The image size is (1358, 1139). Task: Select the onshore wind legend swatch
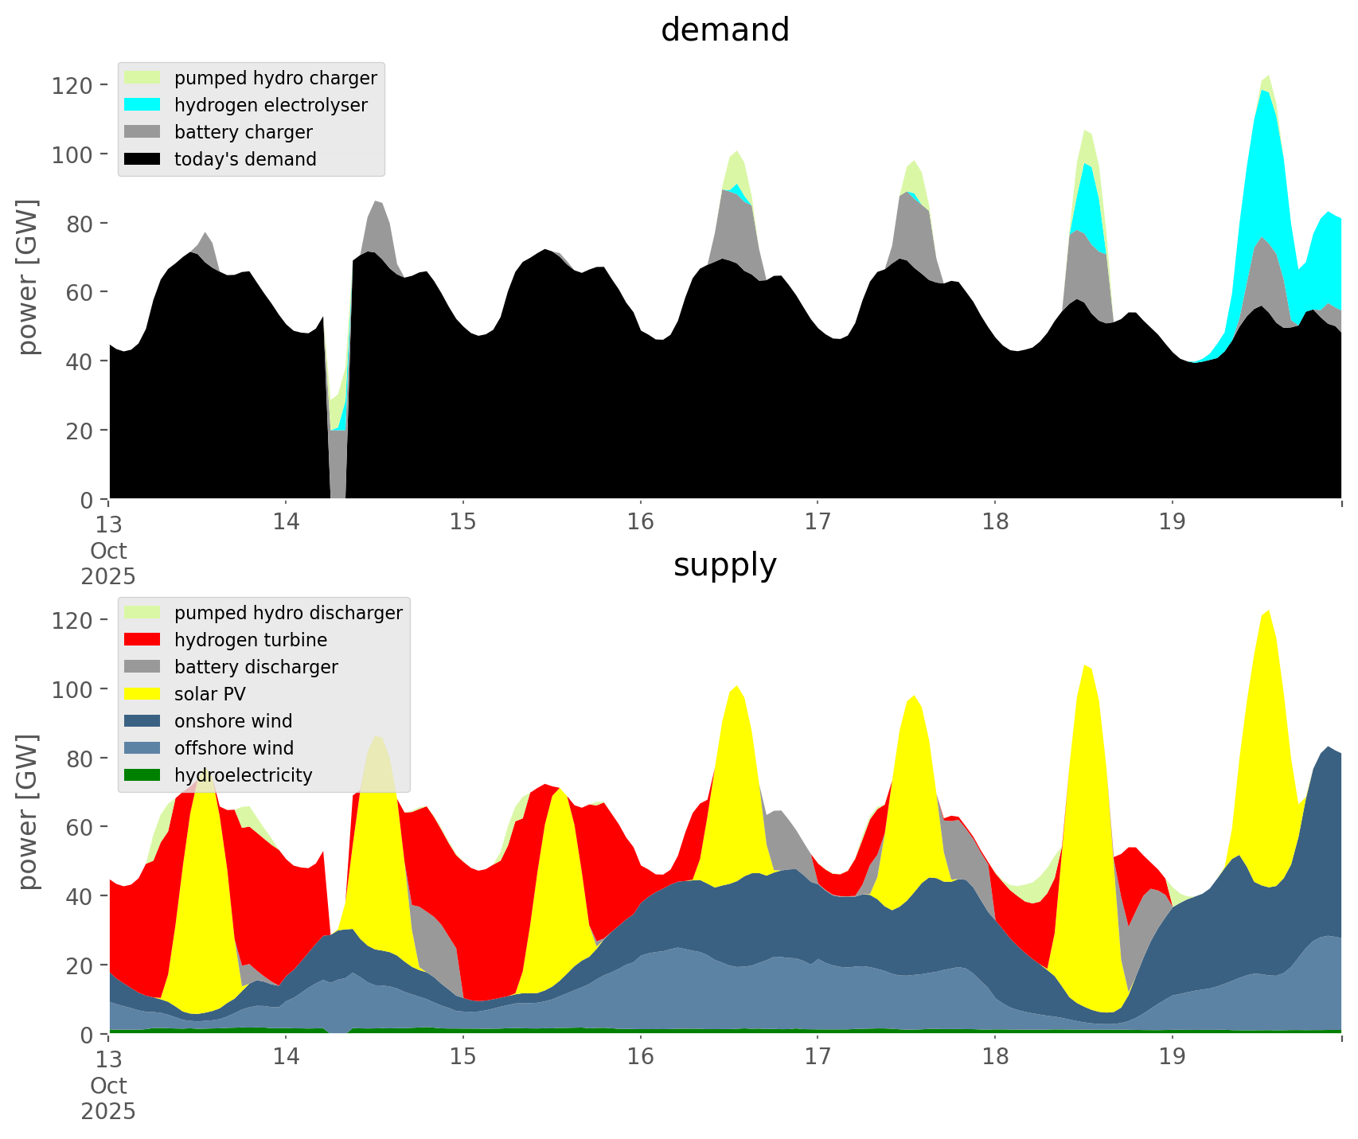(143, 721)
